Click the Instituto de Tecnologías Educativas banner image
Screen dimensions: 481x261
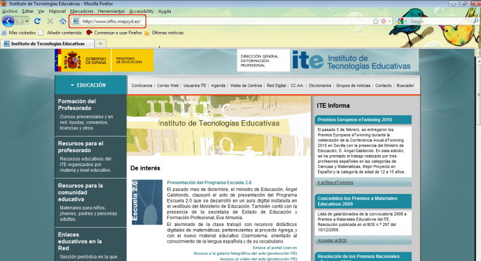point(219,126)
